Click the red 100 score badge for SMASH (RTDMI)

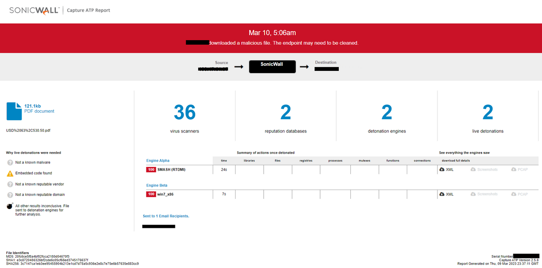(x=151, y=169)
